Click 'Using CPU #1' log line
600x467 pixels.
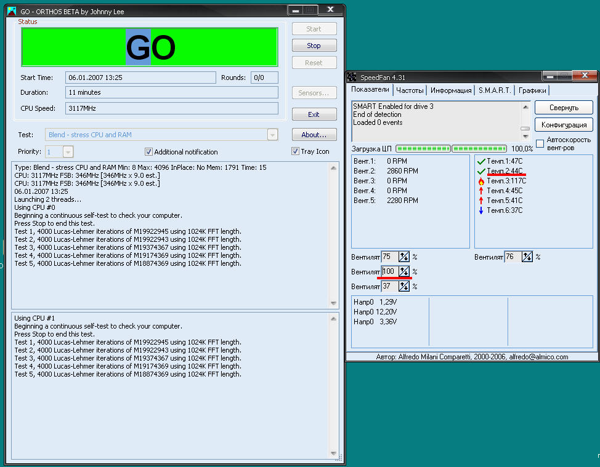tap(34, 318)
